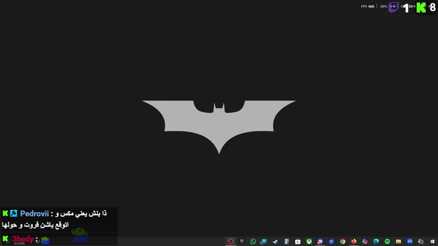Viewport: 438px width, 246px height.
Task: Open the Epic Games Launcher taskbar icon
Action: click(x=242, y=242)
